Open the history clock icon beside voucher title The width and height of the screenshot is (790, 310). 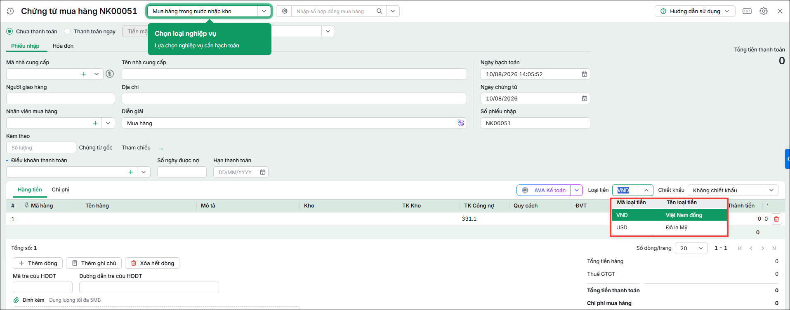pyautogui.click(x=10, y=12)
